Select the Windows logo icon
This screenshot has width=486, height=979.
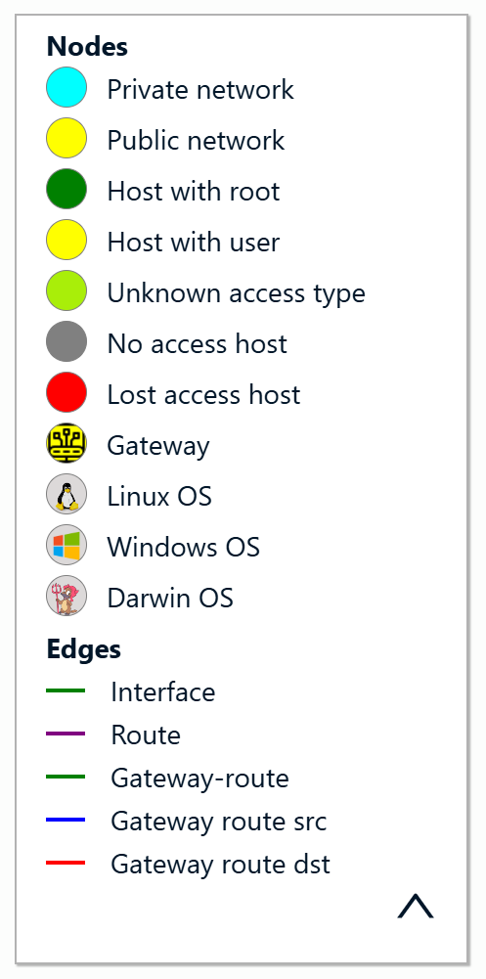coord(66,545)
